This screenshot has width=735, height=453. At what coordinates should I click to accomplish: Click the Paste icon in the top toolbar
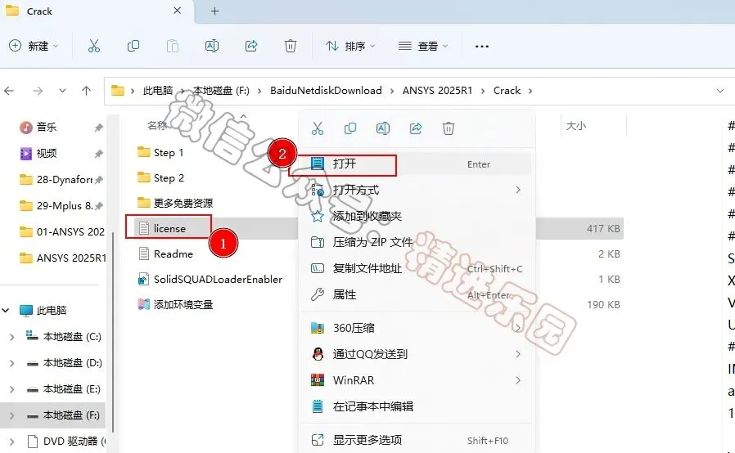[x=173, y=46]
